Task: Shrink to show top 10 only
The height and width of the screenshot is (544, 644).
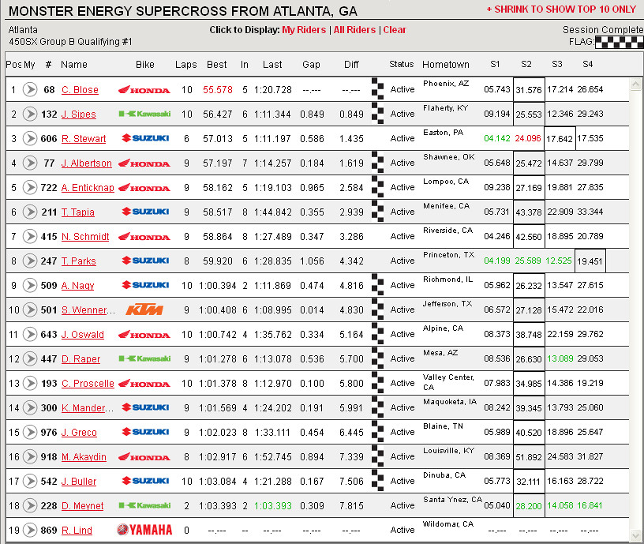Action: [561, 9]
